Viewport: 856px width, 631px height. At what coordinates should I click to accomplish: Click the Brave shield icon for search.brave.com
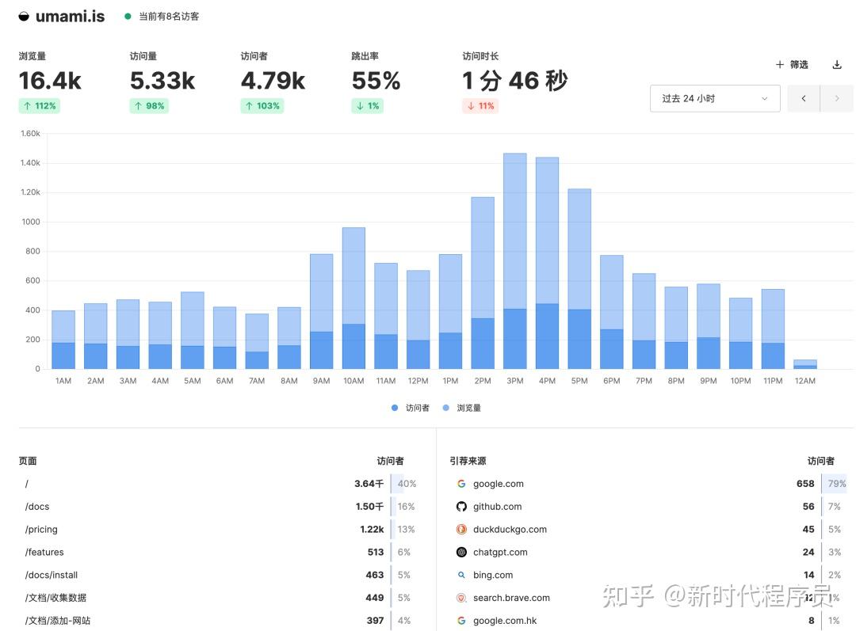[460, 598]
